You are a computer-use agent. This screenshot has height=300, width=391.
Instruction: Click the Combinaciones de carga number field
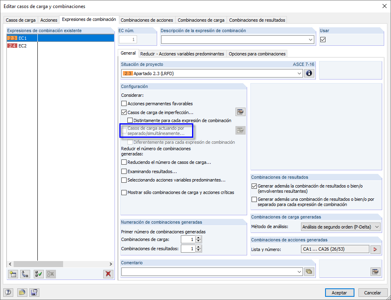(188, 239)
